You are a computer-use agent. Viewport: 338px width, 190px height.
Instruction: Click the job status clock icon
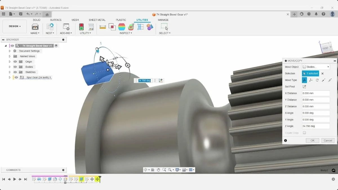309,14
